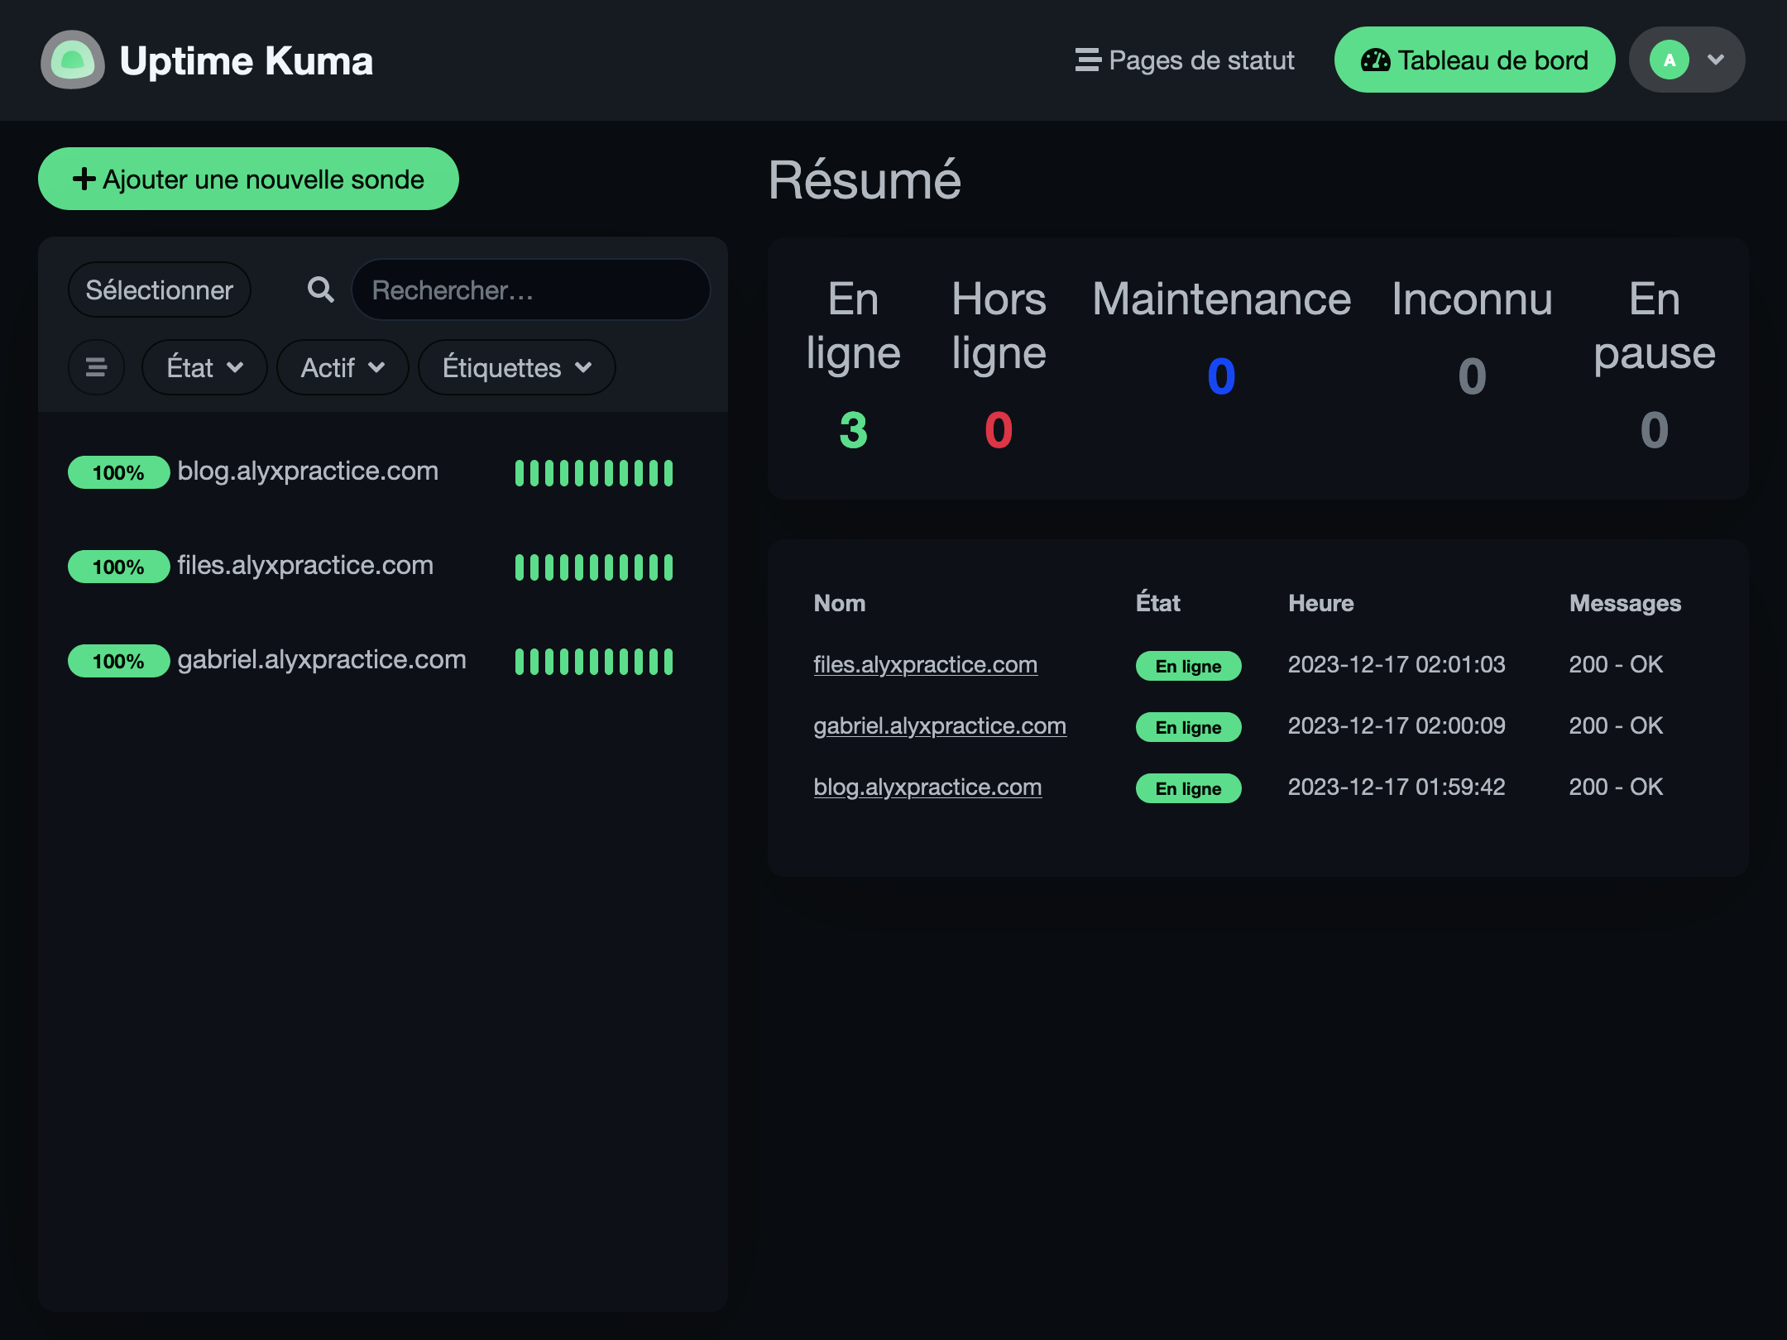Toggle the Sélectionner selection mode
Viewport: 1787px width, 1340px height.
(x=159, y=290)
